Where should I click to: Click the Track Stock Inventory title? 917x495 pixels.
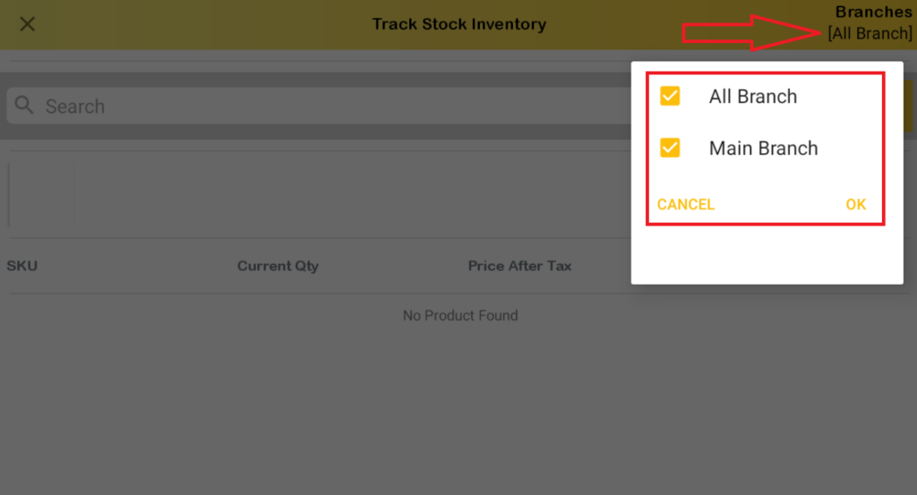(x=458, y=24)
